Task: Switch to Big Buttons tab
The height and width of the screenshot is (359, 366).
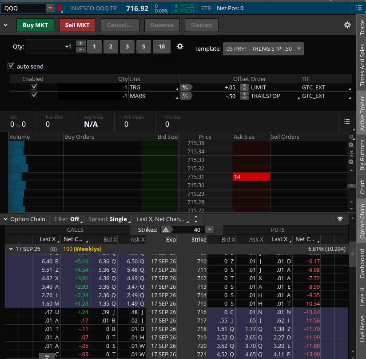Action: 362,155
